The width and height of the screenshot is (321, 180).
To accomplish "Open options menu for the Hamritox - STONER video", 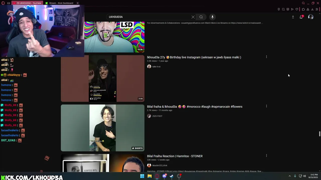I will tap(266, 155).
